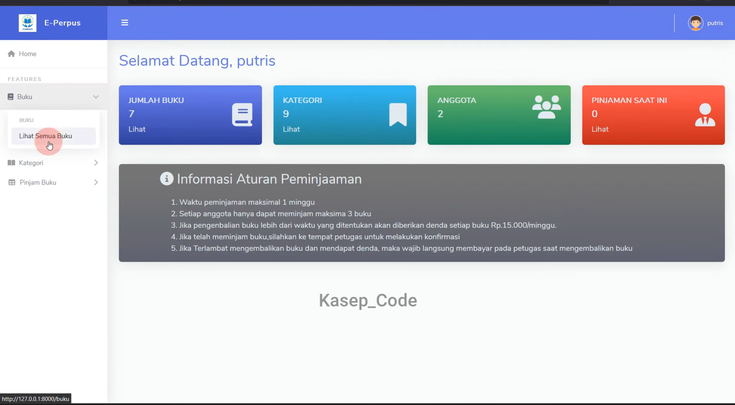Click the number 0 on Pinjaman card
735x405 pixels.
pos(594,114)
